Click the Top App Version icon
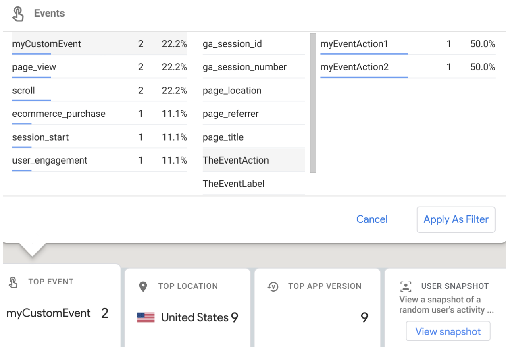This screenshot has height=352, width=508. (x=273, y=287)
